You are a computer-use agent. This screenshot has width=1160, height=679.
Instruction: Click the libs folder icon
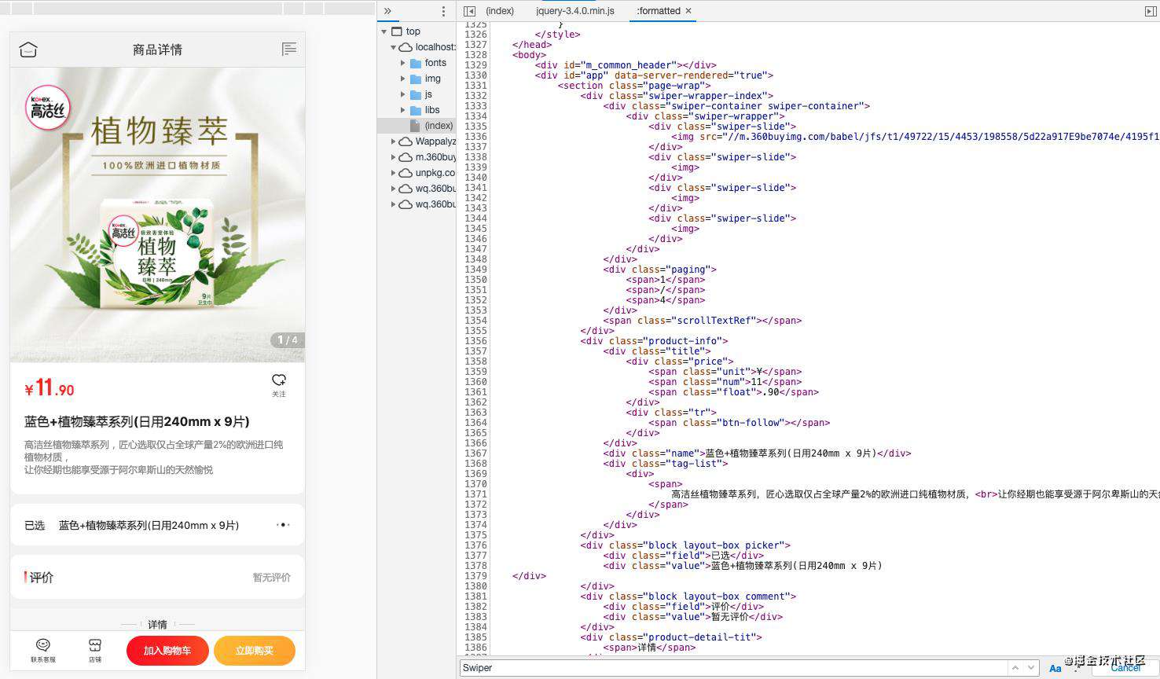[416, 110]
